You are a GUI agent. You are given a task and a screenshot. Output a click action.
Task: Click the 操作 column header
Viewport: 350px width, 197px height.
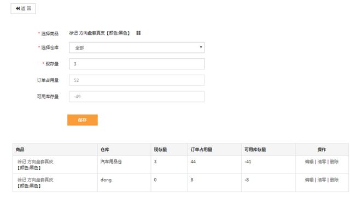pyautogui.click(x=322, y=150)
